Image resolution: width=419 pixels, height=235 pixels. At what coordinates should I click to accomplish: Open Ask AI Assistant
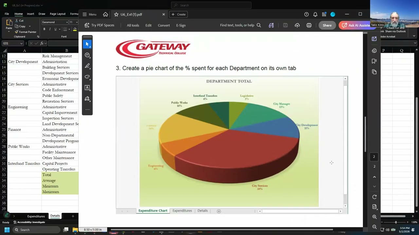pyautogui.click(x=355, y=25)
